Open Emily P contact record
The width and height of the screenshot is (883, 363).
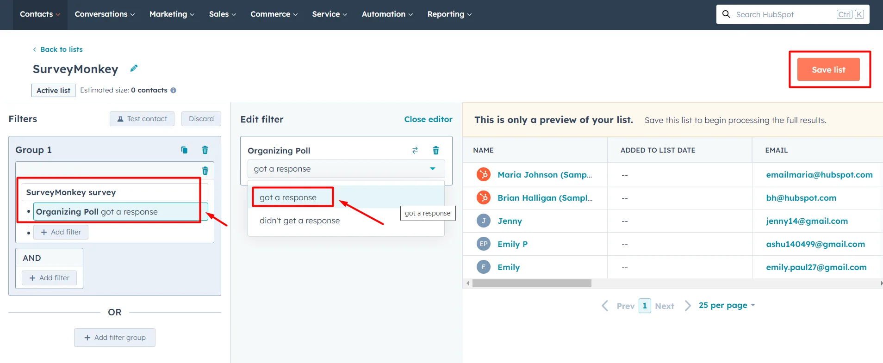(512, 244)
